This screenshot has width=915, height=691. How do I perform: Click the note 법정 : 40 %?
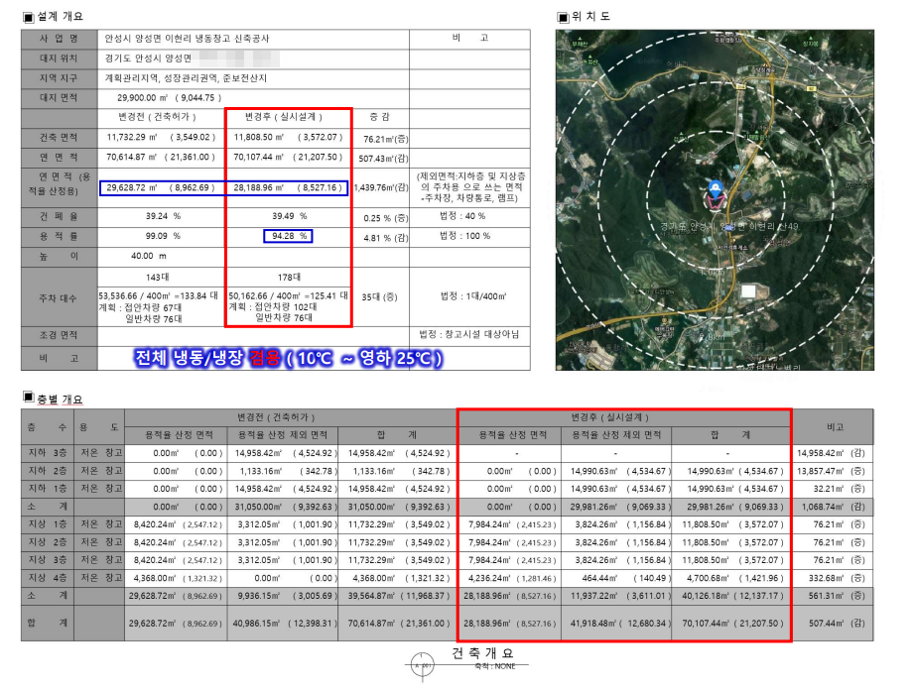click(x=462, y=216)
